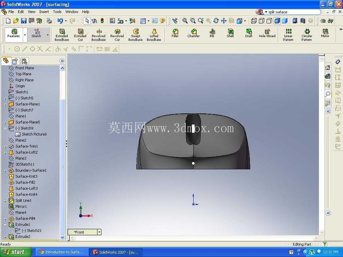Open the Features toolbar dropdown arrow
Image resolution: width=343 pixels, height=257 pixels.
pyautogui.click(x=25, y=35)
